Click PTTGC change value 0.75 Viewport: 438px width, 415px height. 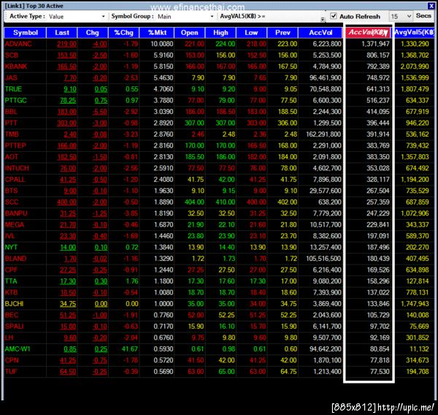101,100
